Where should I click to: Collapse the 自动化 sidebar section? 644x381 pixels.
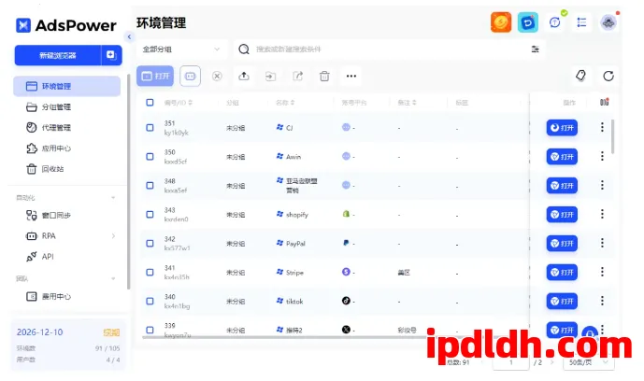pyautogui.click(x=113, y=198)
